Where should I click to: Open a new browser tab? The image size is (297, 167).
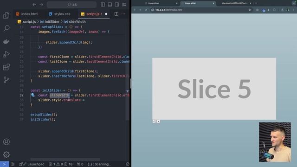pos(256,3)
